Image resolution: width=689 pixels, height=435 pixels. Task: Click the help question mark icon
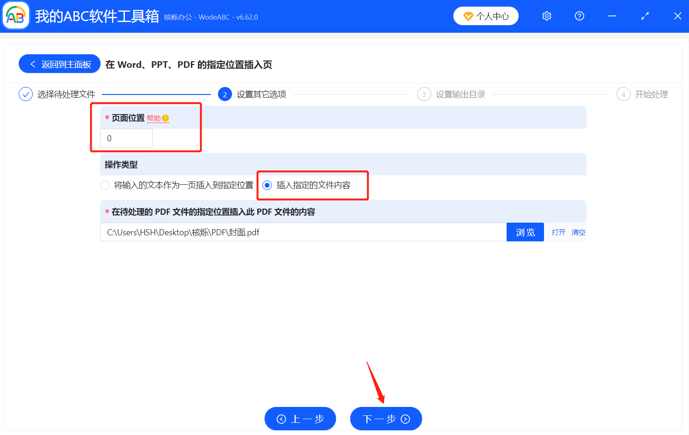click(x=579, y=15)
